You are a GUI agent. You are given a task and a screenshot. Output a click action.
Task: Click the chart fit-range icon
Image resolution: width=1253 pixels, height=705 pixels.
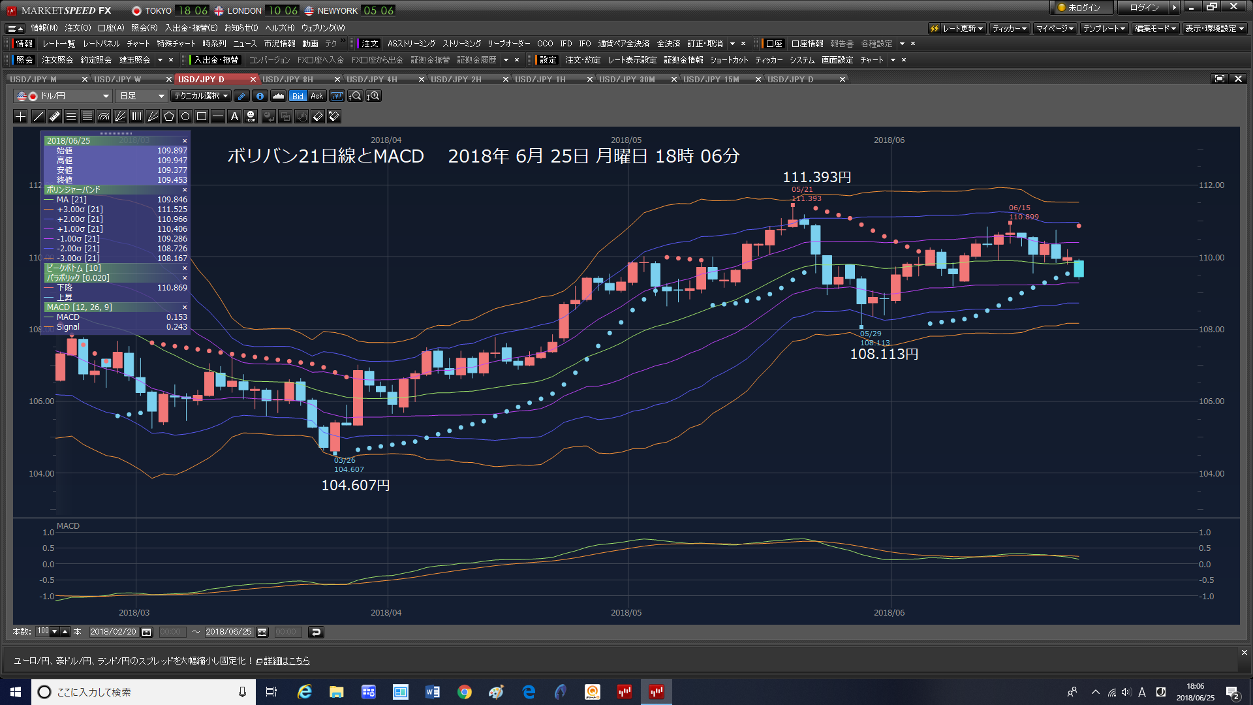(x=337, y=96)
